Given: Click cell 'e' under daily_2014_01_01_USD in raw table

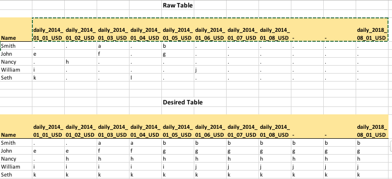Looking at the screenshot, I should [x=48, y=54].
